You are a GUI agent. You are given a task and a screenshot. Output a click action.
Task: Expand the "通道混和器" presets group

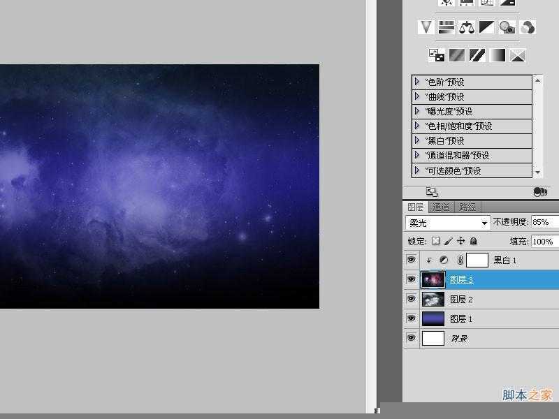point(416,155)
